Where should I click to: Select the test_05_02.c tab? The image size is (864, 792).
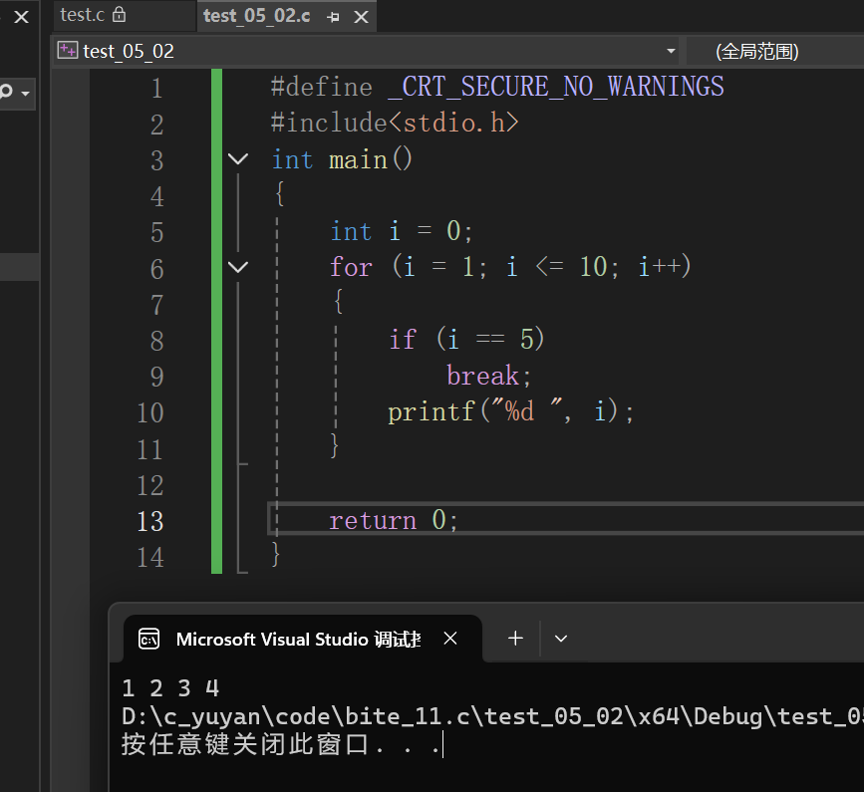coord(257,16)
